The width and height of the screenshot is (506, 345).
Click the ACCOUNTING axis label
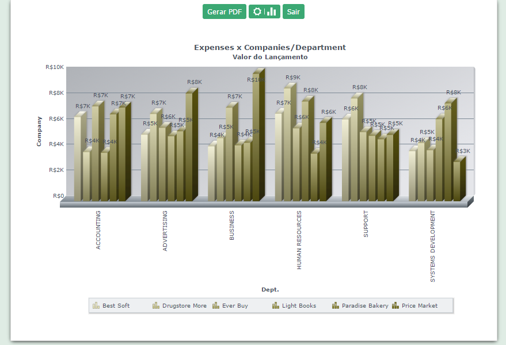98,229
